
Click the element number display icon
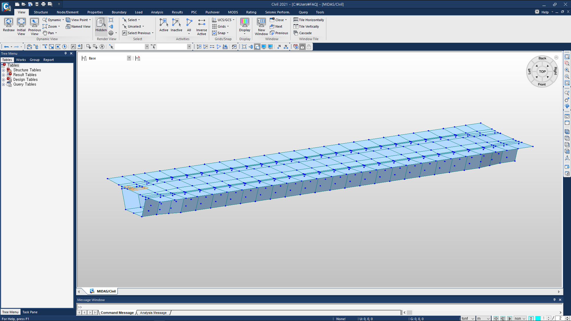pyautogui.click(x=286, y=47)
